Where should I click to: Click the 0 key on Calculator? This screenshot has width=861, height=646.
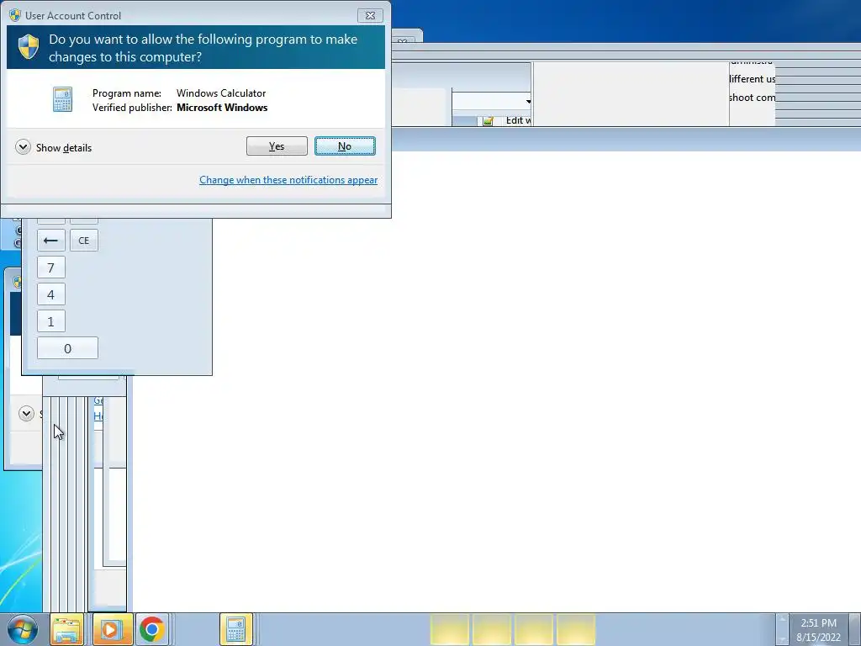pos(67,348)
